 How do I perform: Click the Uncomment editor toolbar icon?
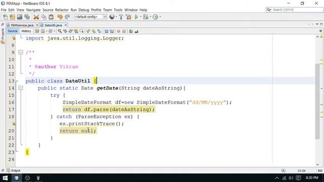[x=136, y=31]
